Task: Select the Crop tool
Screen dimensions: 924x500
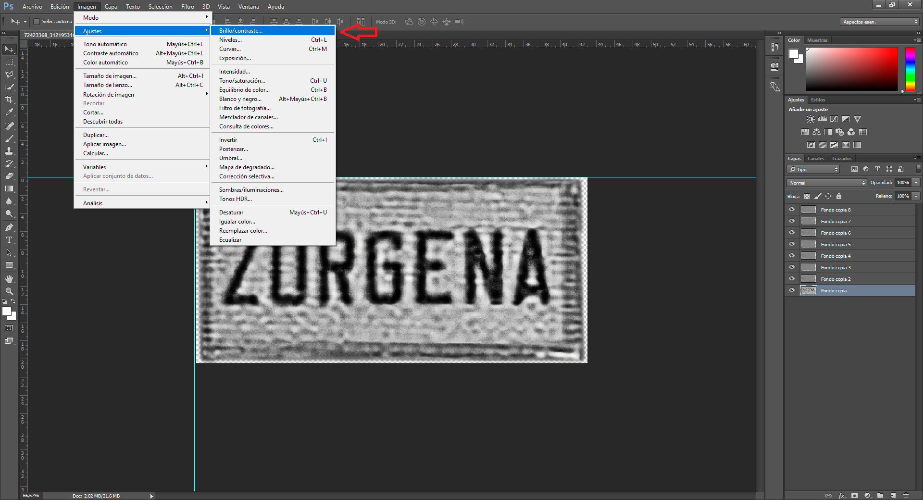Action: click(x=9, y=100)
